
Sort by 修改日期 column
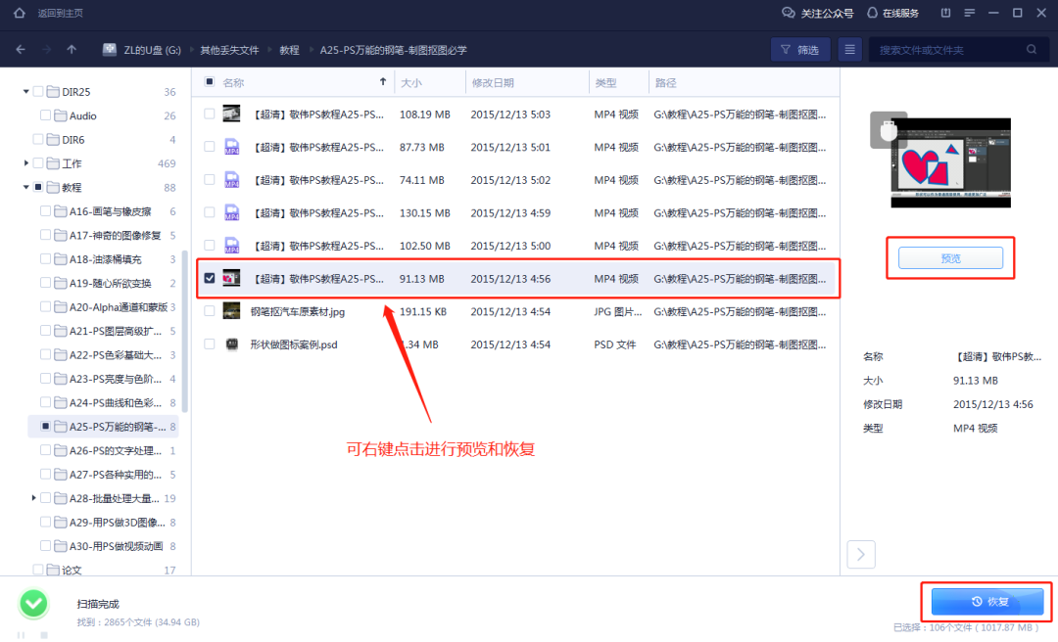[x=493, y=82]
